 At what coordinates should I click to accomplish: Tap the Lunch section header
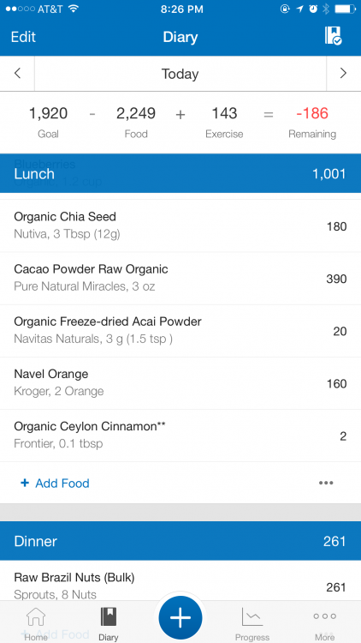tap(180, 173)
